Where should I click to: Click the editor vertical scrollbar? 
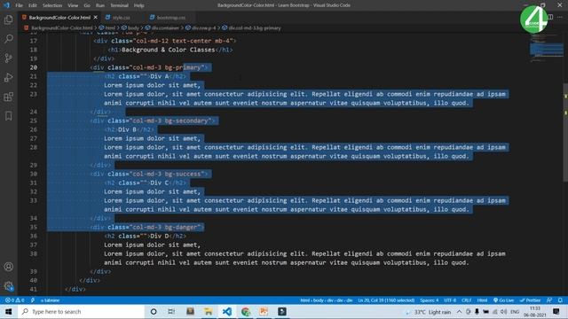point(565,132)
